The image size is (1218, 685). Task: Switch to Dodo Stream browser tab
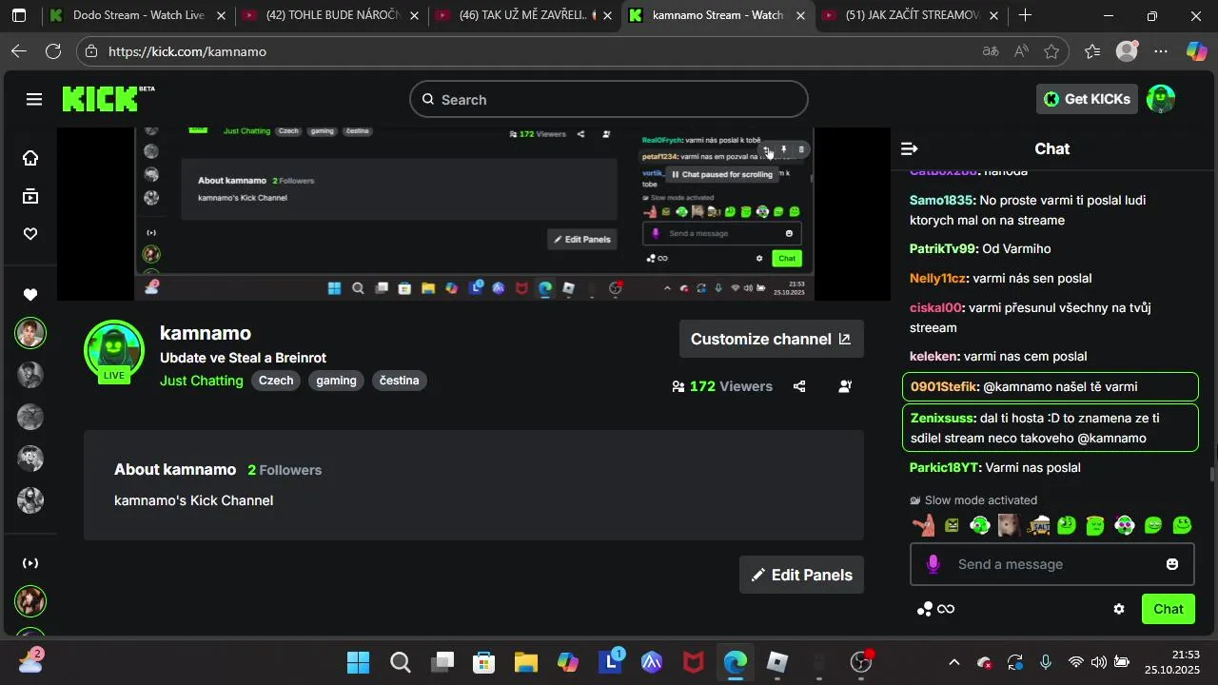point(139,16)
